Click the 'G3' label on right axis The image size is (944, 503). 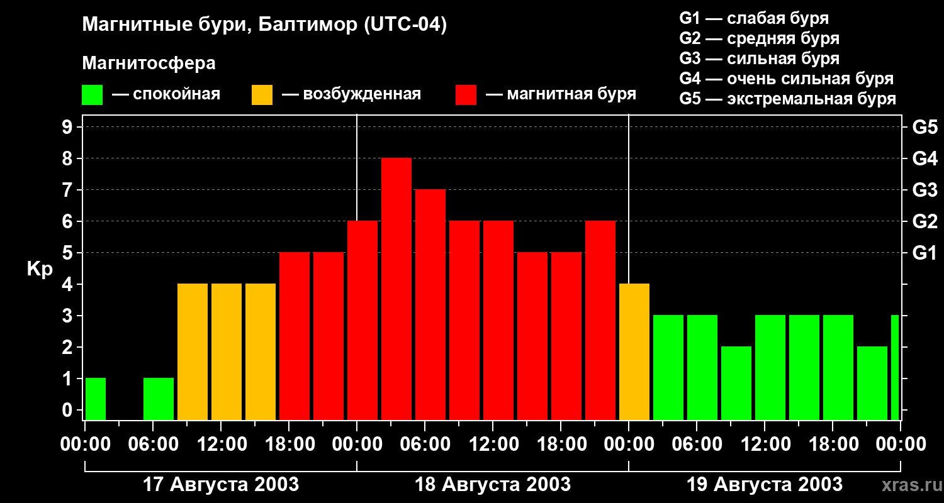tap(924, 191)
